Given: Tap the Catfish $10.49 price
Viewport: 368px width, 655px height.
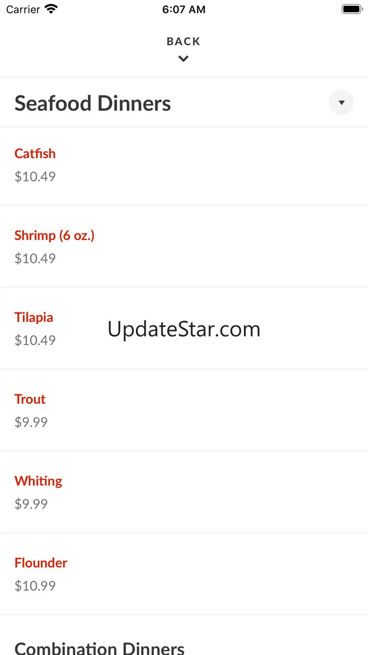Looking at the screenshot, I should pos(35,177).
